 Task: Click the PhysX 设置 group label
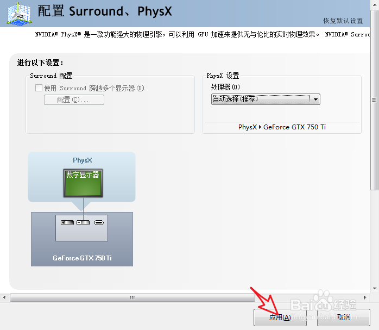click(223, 76)
